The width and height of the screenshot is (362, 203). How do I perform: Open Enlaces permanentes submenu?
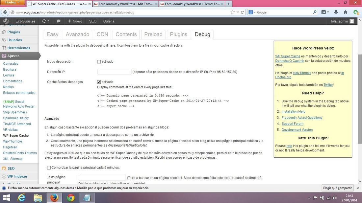coord(19,93)
